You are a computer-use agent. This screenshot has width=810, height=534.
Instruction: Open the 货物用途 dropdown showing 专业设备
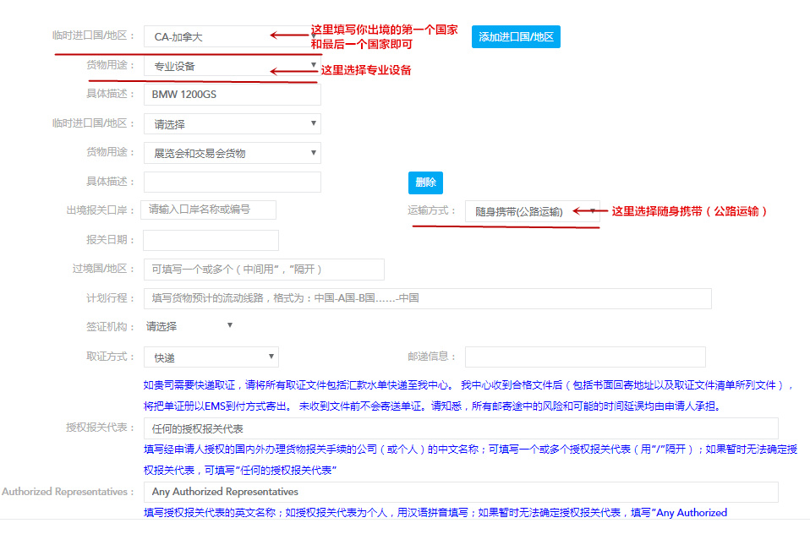pos(233,64)
